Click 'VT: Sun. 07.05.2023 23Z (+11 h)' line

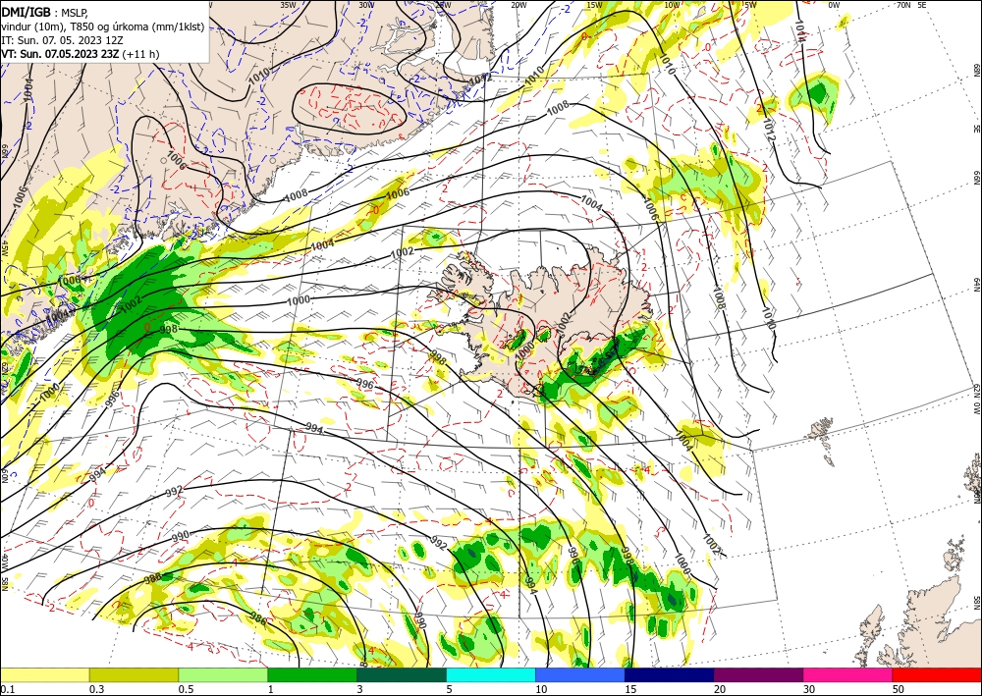(x=81, y=54)
